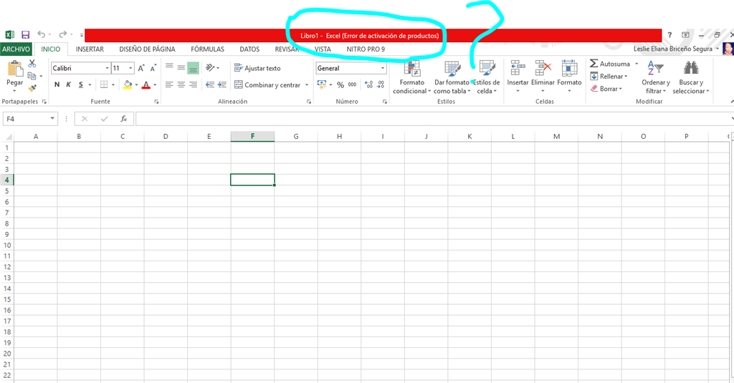The width and height of the screenshot is (734, 383).
Task: Center text horizontally
Action: pyautogui.click(x=181, y=84)
